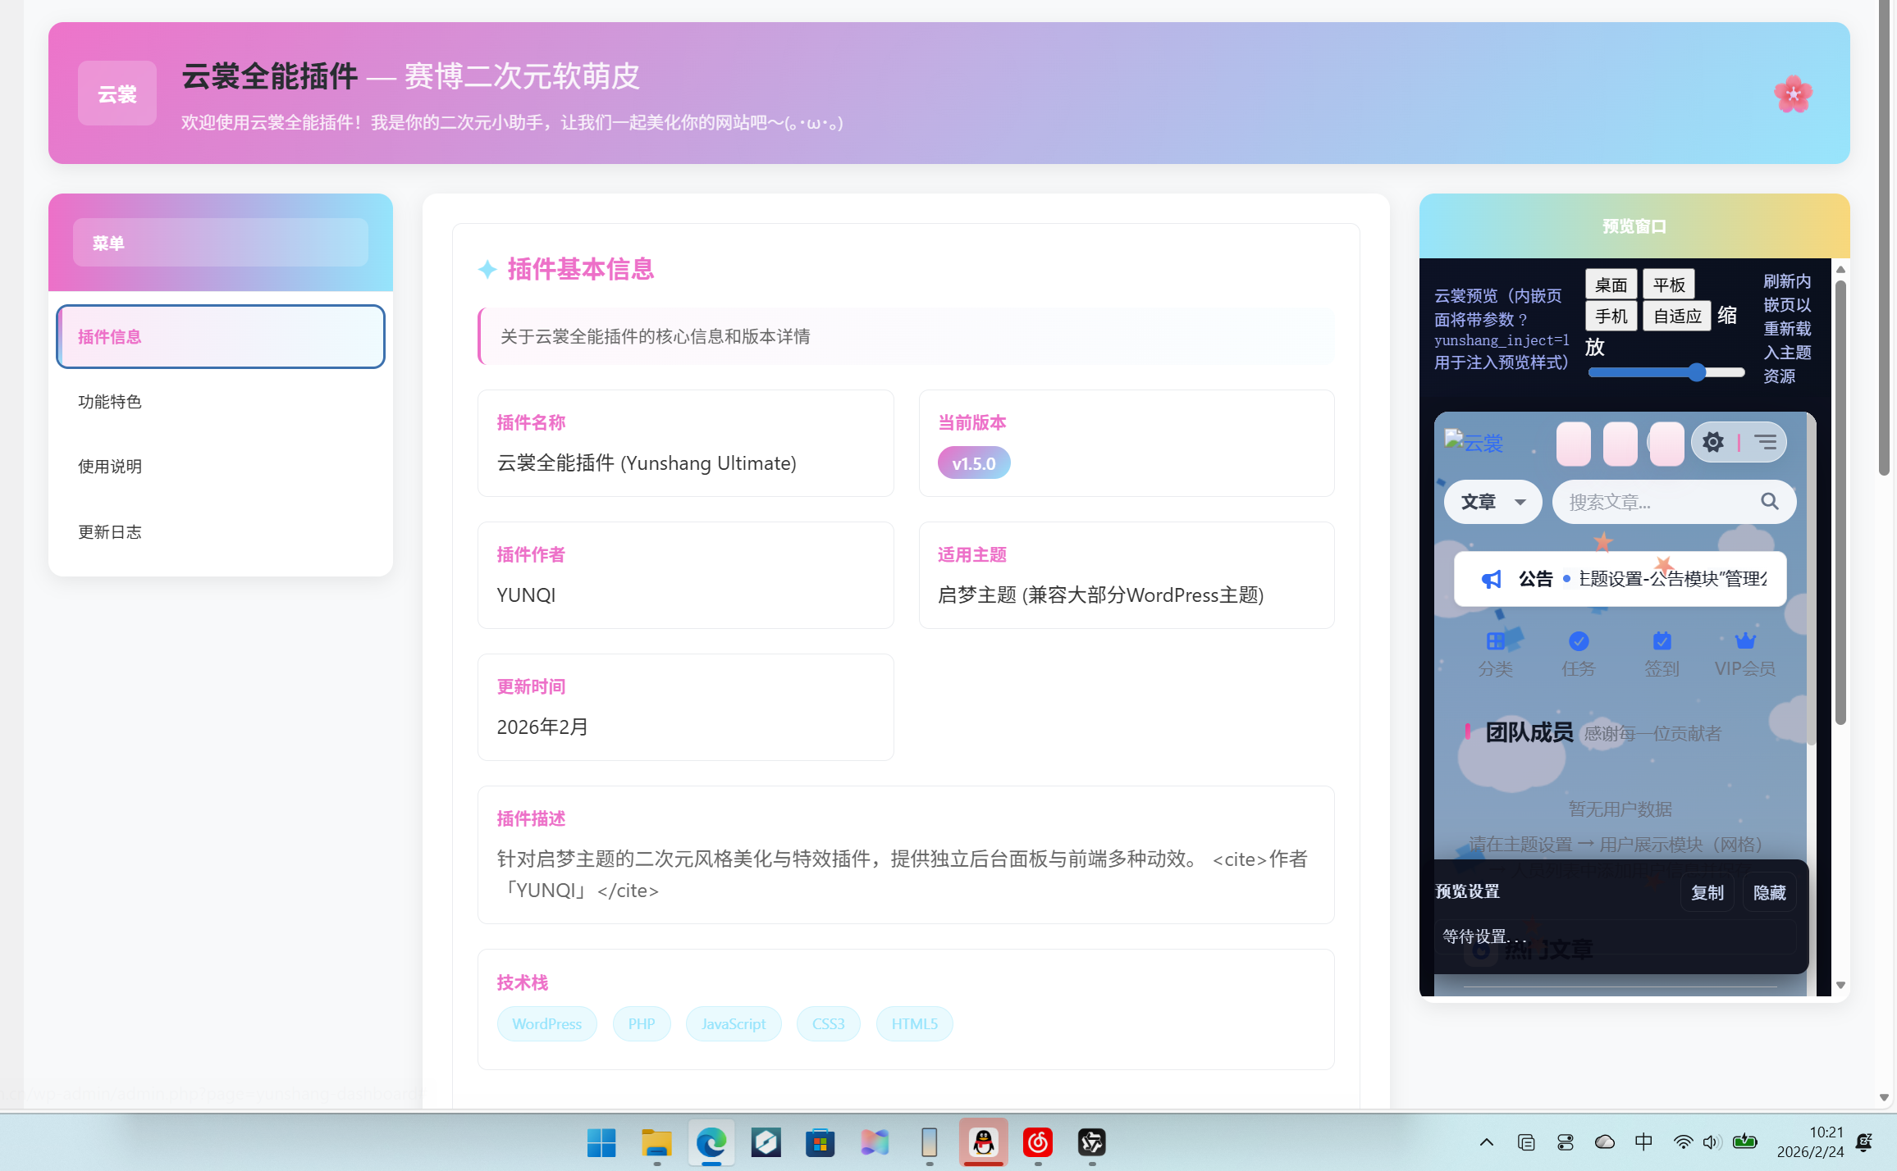Click the PHP tech tag
The height and width of the screenshot is (1171, 1897).
[642, 1024]
